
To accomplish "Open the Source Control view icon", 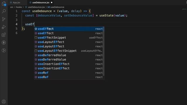I will pyautogui.click(x=4, y=19).
